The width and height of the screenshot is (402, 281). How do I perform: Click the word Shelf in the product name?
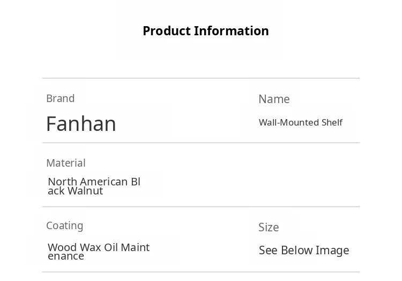pos(332,122)
